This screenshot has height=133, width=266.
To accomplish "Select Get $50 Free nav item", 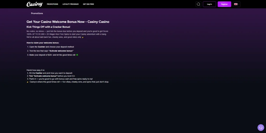I will pyautogui.click(x=88, y=4).
